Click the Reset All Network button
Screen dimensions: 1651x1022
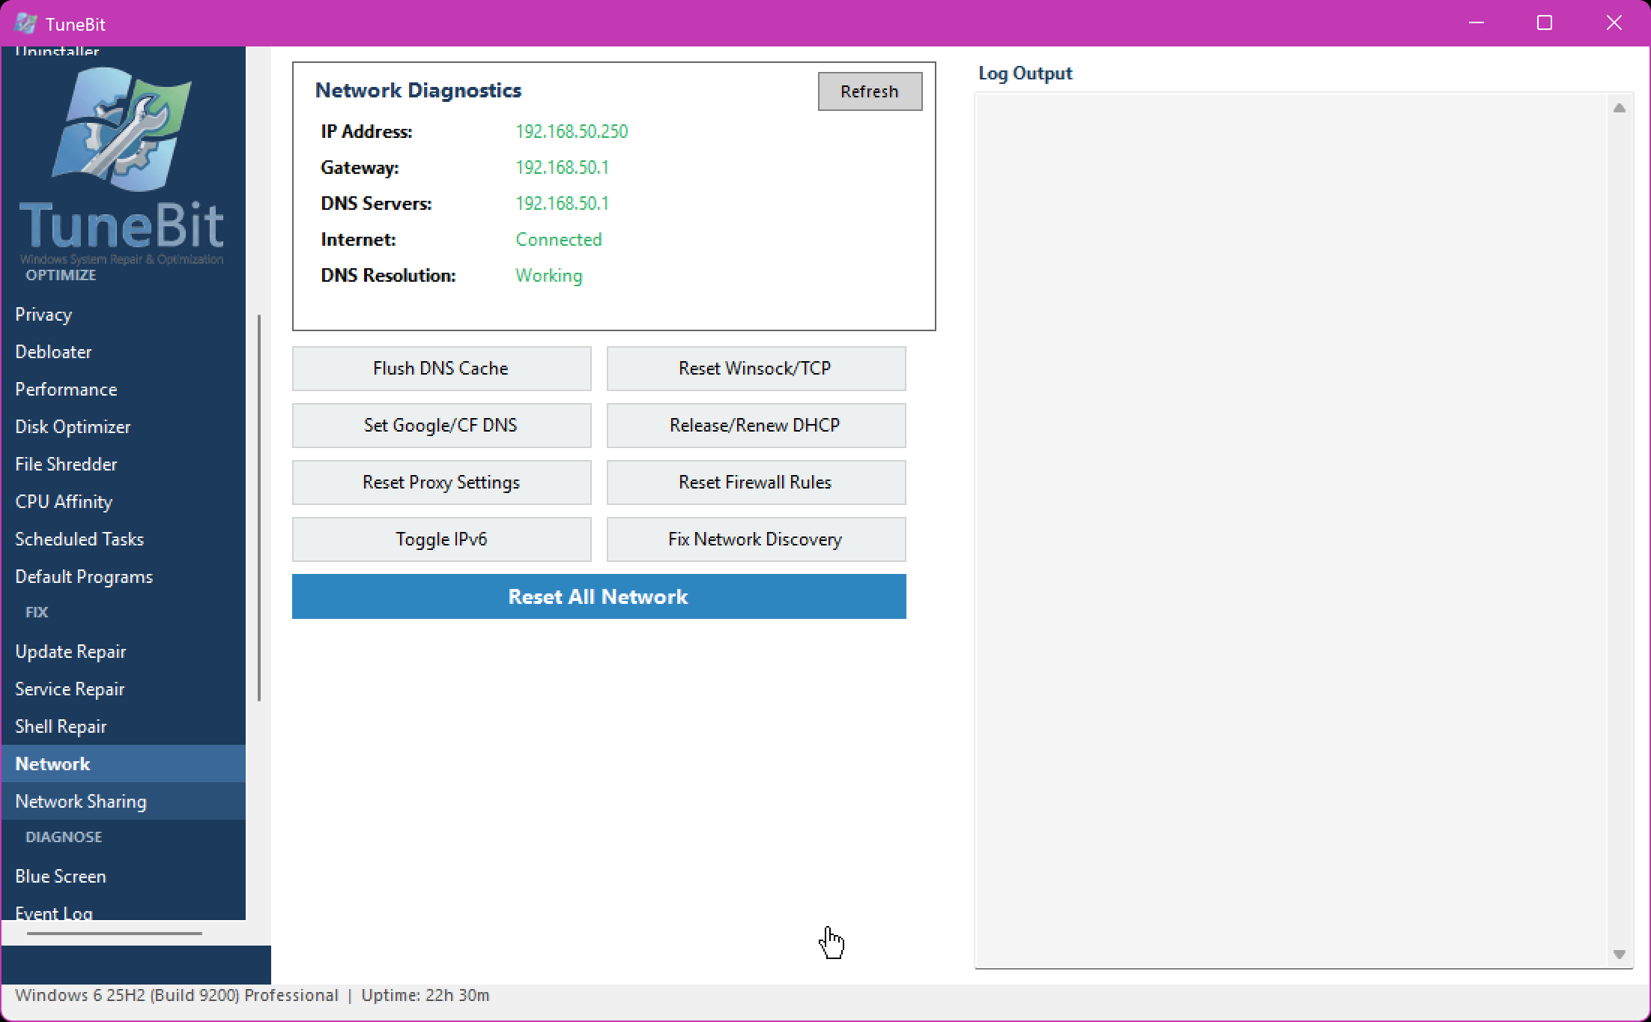pos(599,596)
